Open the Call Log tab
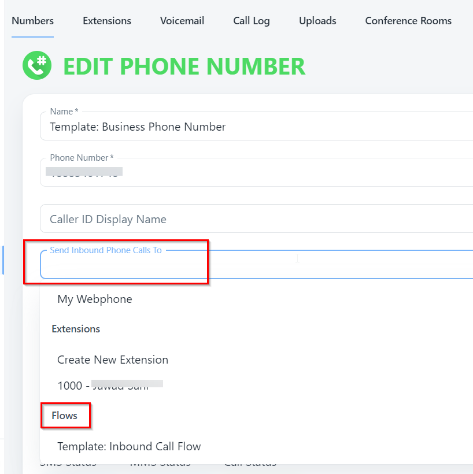The height and width of the screenshot is (474, 473). click(252, 21)
